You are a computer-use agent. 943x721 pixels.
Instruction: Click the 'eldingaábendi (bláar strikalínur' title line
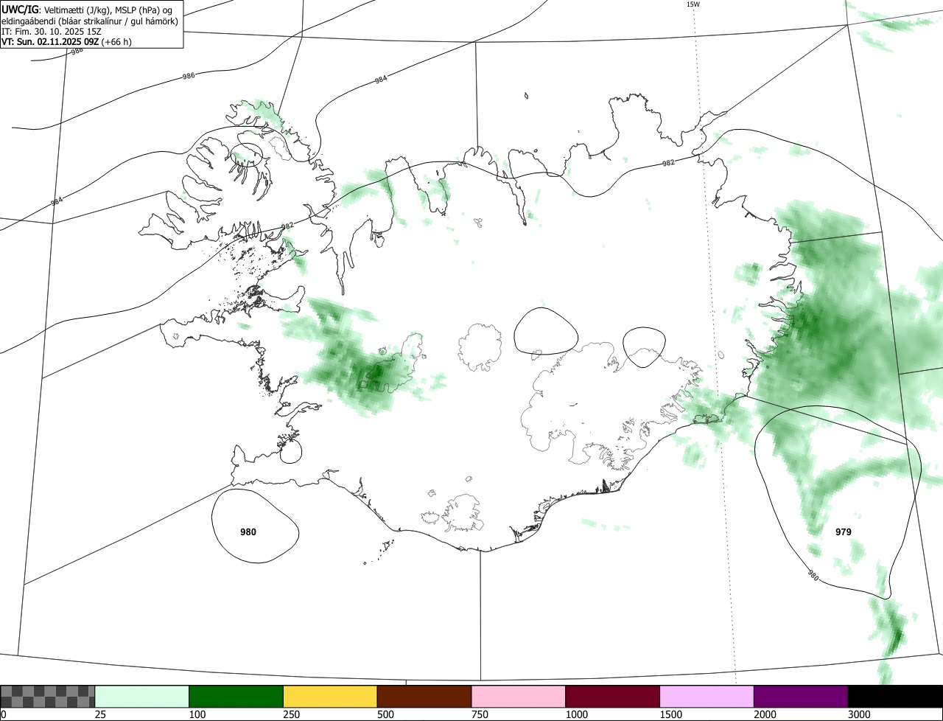tap(90, 21)
